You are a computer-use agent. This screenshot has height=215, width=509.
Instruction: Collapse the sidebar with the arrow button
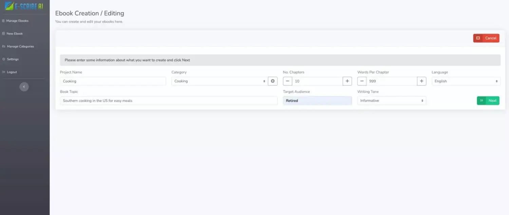pyautogui.click(x=24, y=87)
